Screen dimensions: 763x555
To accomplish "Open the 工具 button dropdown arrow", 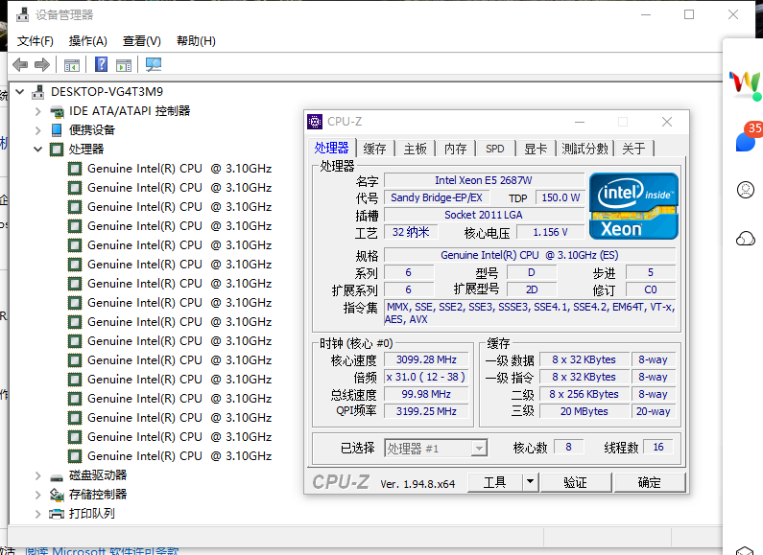I will tap(530, 482).
